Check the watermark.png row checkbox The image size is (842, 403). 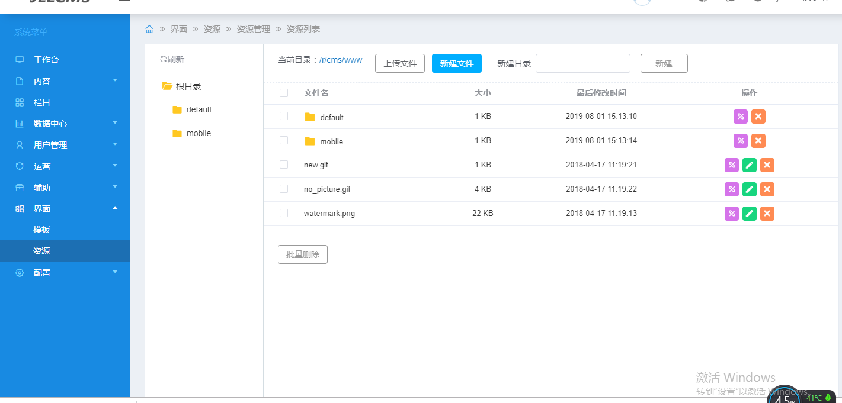pyautogui.click(x=284, y=213)
